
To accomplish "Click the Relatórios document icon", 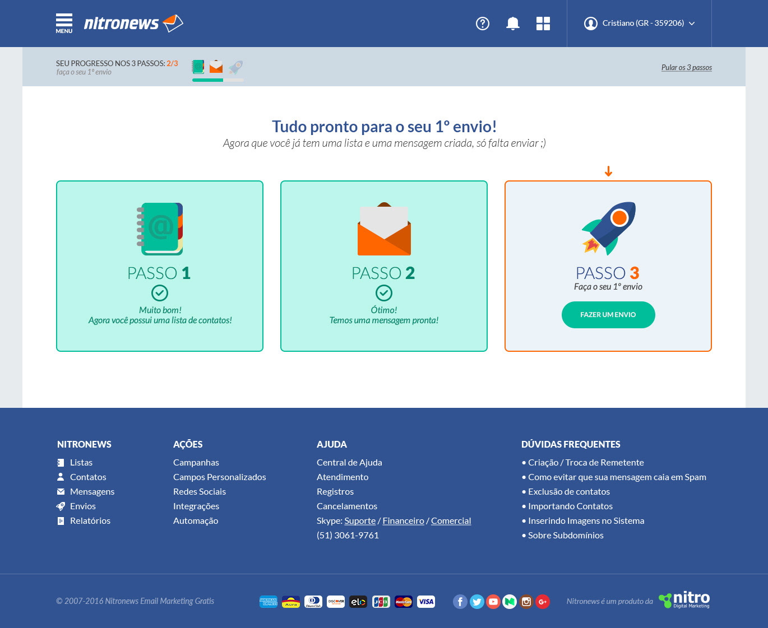I will (61, 521).
